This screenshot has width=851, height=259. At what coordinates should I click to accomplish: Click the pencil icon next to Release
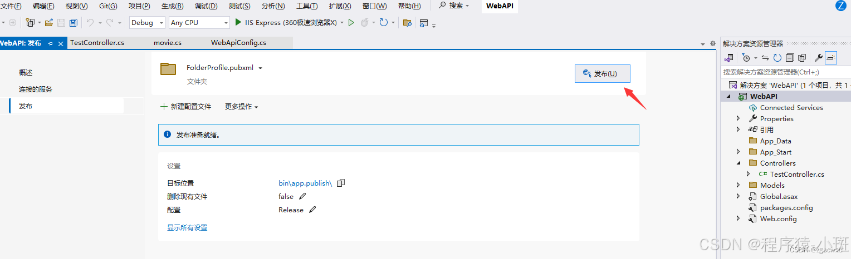click(312, 210)
